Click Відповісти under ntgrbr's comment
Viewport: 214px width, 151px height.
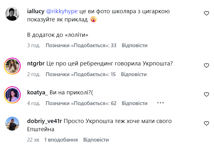[x=134, y=74]
